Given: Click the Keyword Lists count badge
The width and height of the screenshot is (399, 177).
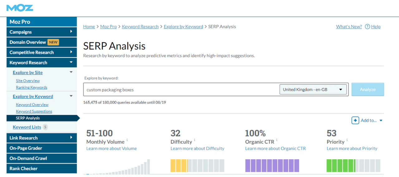Looking at the screenshot, I should 45,127.
